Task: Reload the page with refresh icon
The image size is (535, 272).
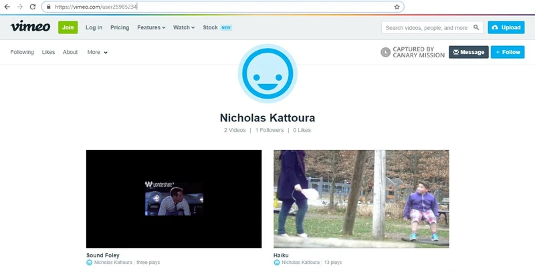Action: click(32, 7)
